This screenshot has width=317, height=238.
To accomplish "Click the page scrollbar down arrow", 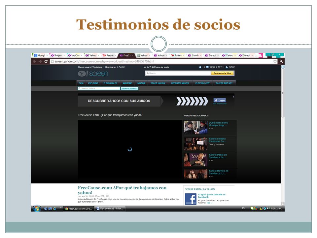I will (283, 204).
